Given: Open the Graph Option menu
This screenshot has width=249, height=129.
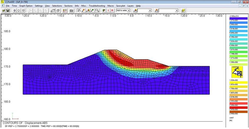Looking at the screenshot, I should 26,6.
